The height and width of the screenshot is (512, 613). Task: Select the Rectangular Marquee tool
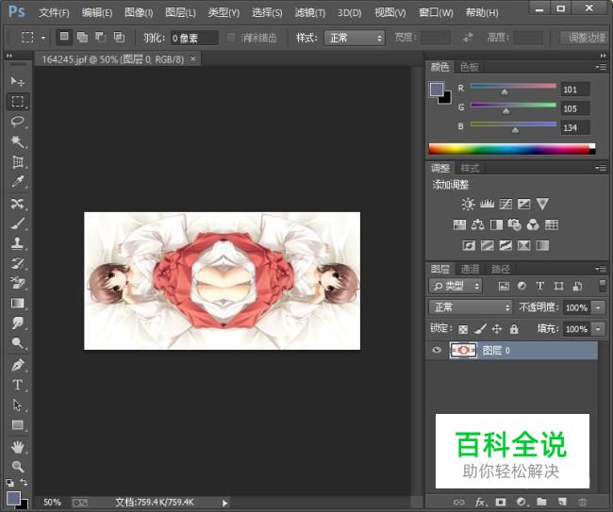pos(17,101)
